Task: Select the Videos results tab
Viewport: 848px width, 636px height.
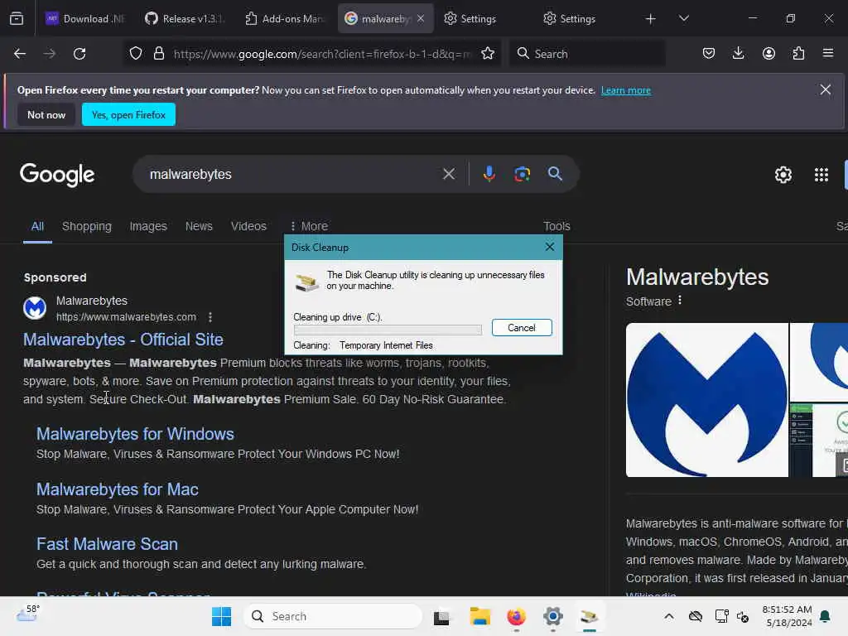Action: [x=248, y=226]
